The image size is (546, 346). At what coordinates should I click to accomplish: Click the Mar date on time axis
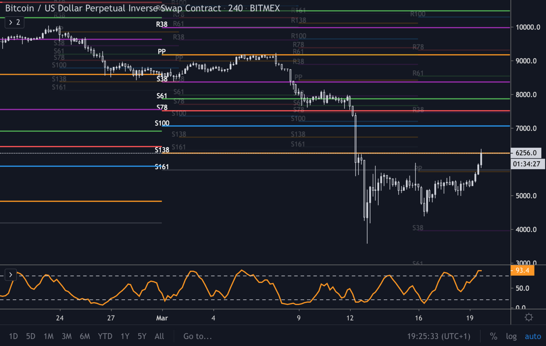(162, 318)
